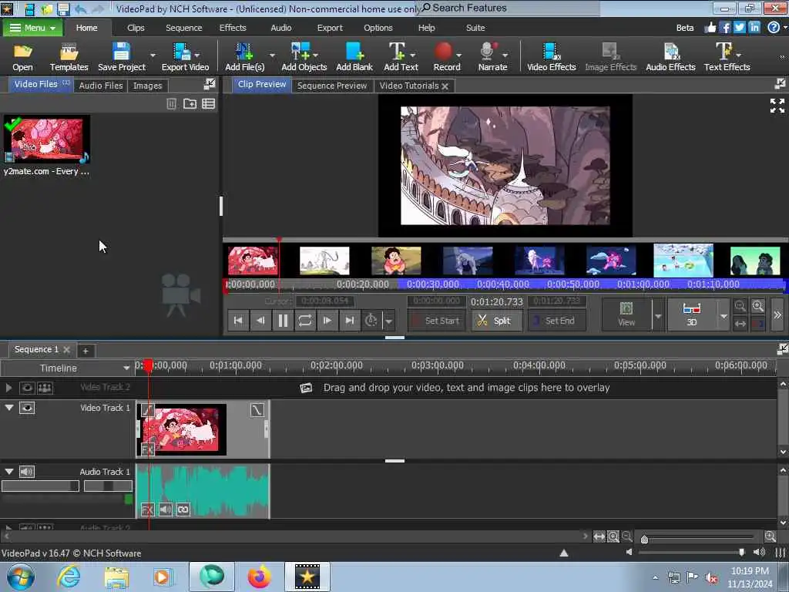Click the Facebook share icon
This screenshot has height=592, width=789.
point(725,28)
